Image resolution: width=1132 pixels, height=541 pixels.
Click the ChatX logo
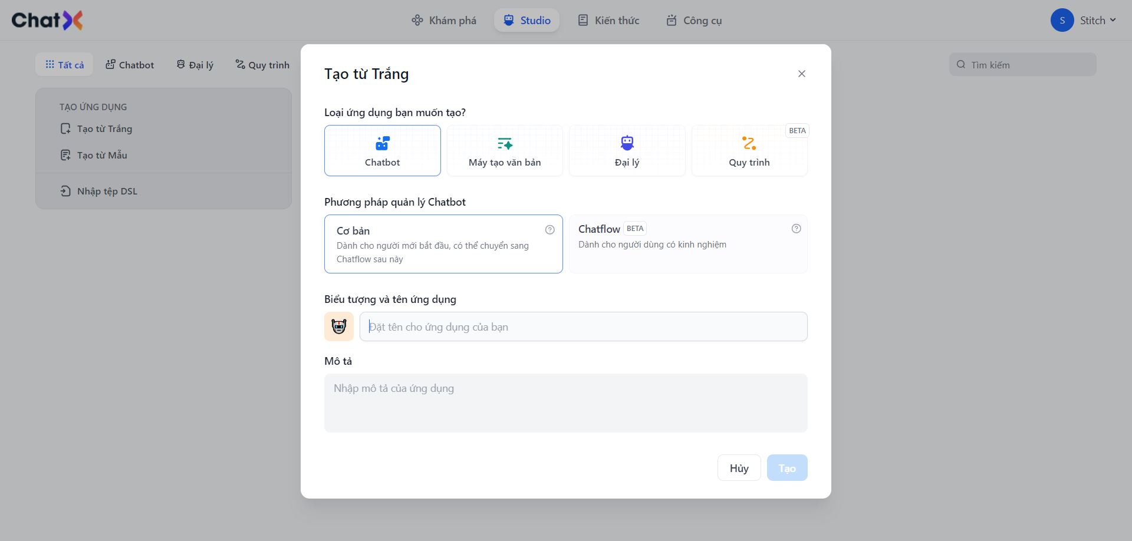tap(47, 20)
